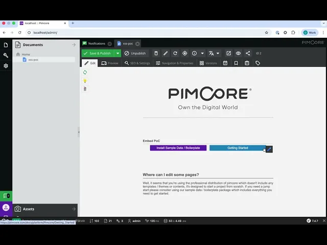
Task: Open the Documents sidebar file icon
Action: [x=6, y=45]
